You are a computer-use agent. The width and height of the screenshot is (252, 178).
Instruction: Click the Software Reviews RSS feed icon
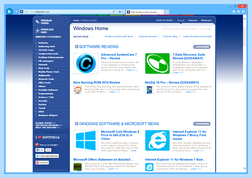tap(76, 47)
